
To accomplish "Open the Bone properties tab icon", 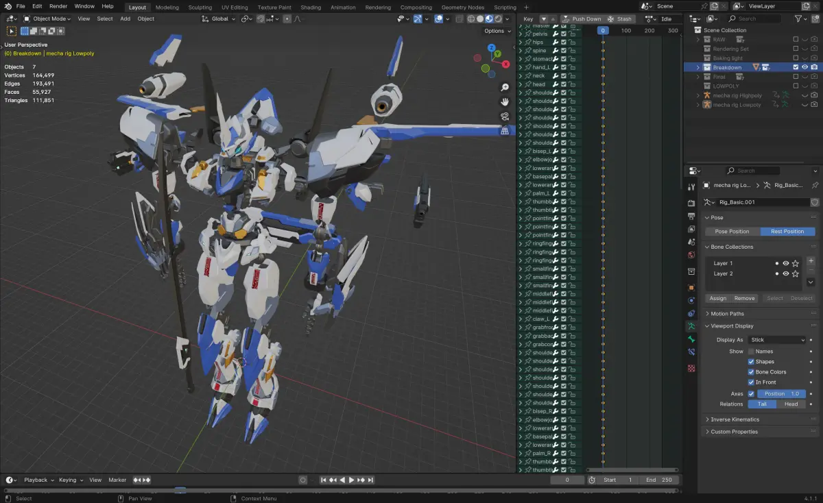I will [691, 339].
